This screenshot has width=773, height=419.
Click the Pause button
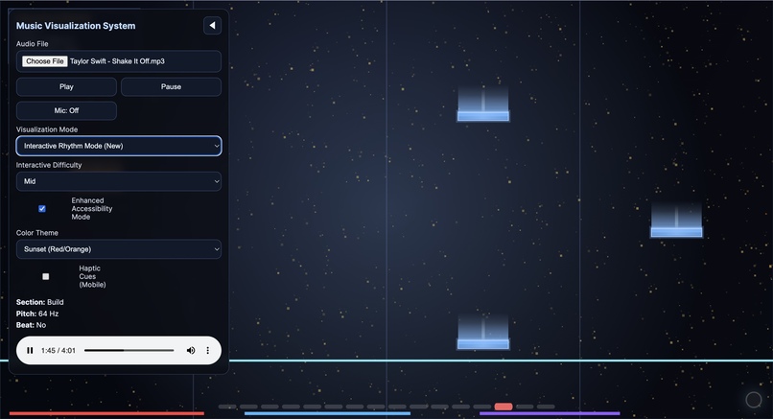tap(171, 86)
